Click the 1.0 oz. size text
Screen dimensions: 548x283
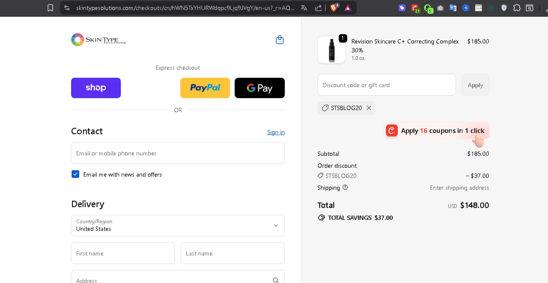pos(358,58)
